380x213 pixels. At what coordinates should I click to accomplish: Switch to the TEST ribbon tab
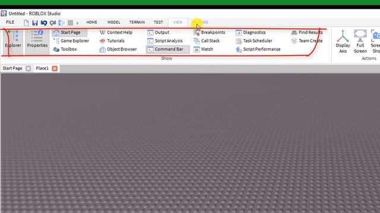[159, 22]
